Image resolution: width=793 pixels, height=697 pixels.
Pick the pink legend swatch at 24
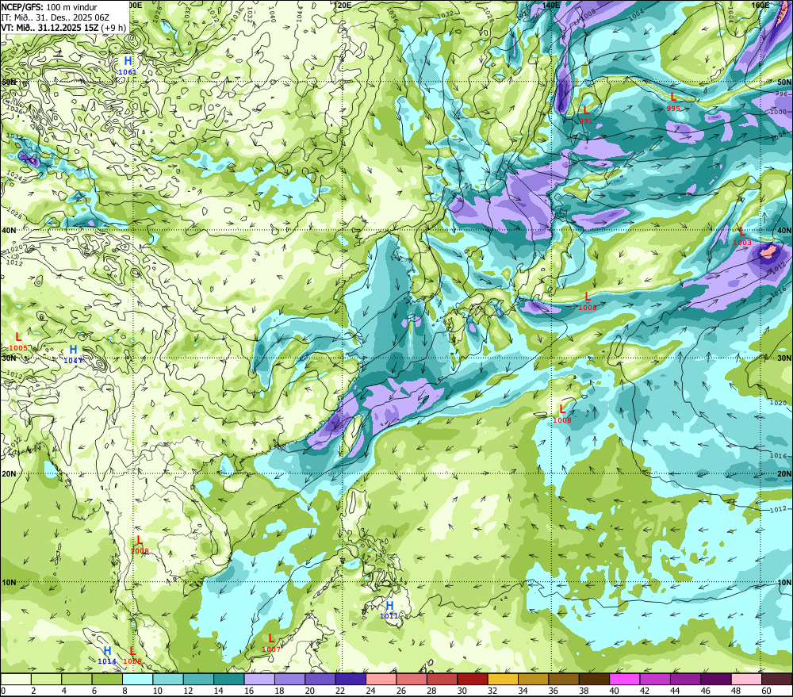click(381, 679)
